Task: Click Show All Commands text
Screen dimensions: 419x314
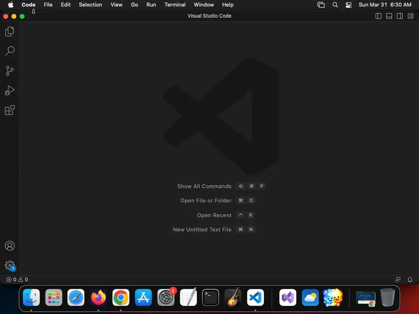Action: [204, 186]
